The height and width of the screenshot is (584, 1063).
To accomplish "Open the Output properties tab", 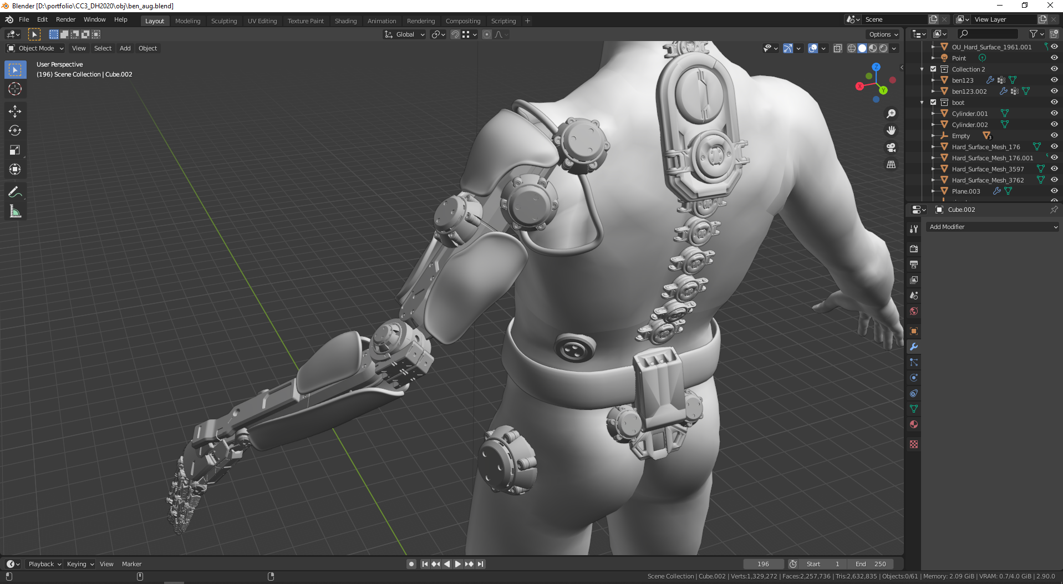I will click(914, 264).
